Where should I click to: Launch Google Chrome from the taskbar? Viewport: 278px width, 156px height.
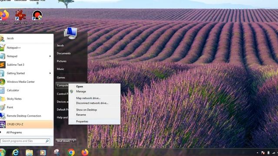pos(71,153)
